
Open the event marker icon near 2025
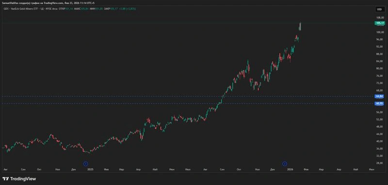coord(86,164)
